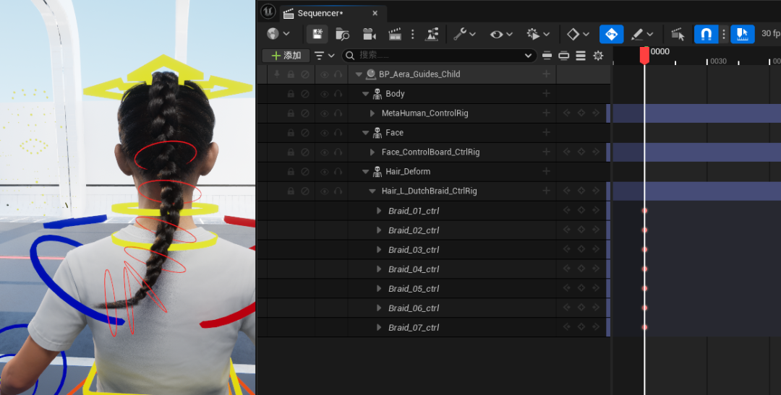Image resolution: width=781 pixels, height=395 pixels.
Task: Click the three-bar outliner layout icon
Action: coord(581,56)
